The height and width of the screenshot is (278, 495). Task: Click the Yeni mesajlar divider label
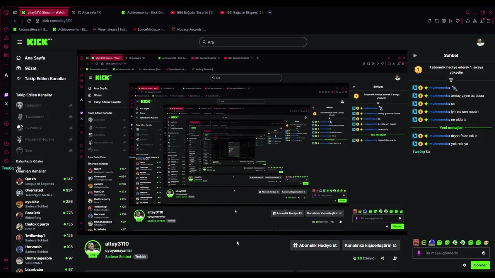(451, 128)
